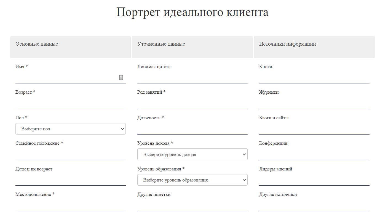The height and width of the screenshot is (221, 388).
Task: Select the Уточненные данные tab header
Action: tap(192, 47)
